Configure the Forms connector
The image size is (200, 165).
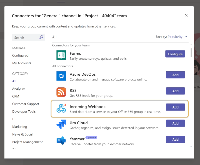coord(175,54)
